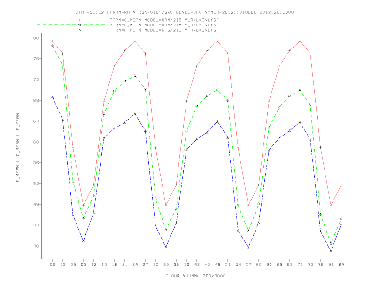372x288 pixels.
Task: Click red line peak marker at hour 24
Action: [x=135, y=41]
